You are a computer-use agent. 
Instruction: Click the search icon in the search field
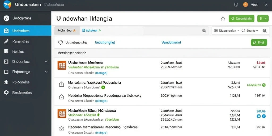tap(204, 31)
